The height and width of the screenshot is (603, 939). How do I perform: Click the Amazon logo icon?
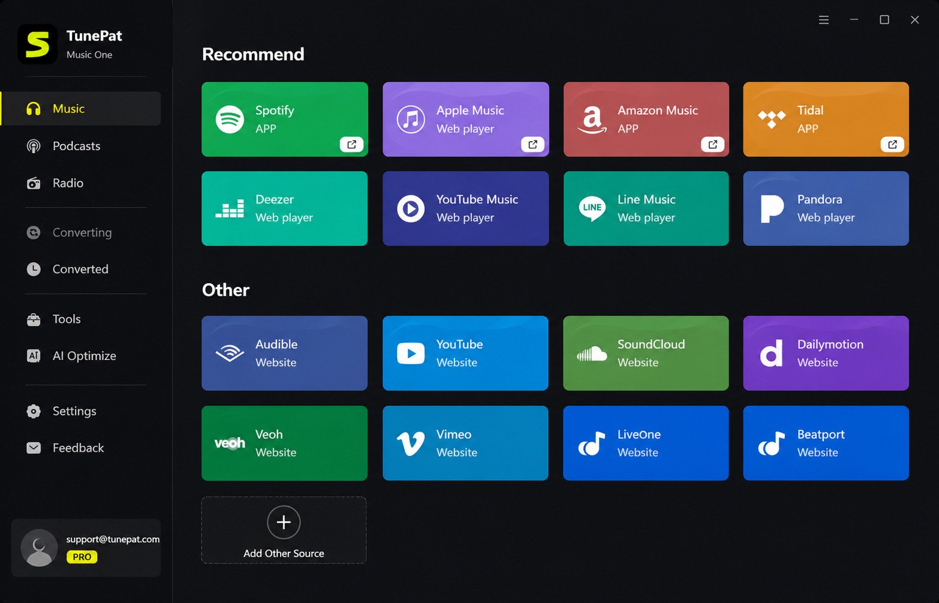pos(592,119)
